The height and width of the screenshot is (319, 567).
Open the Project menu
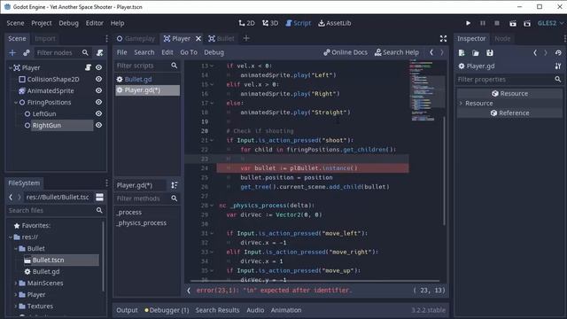42,23
